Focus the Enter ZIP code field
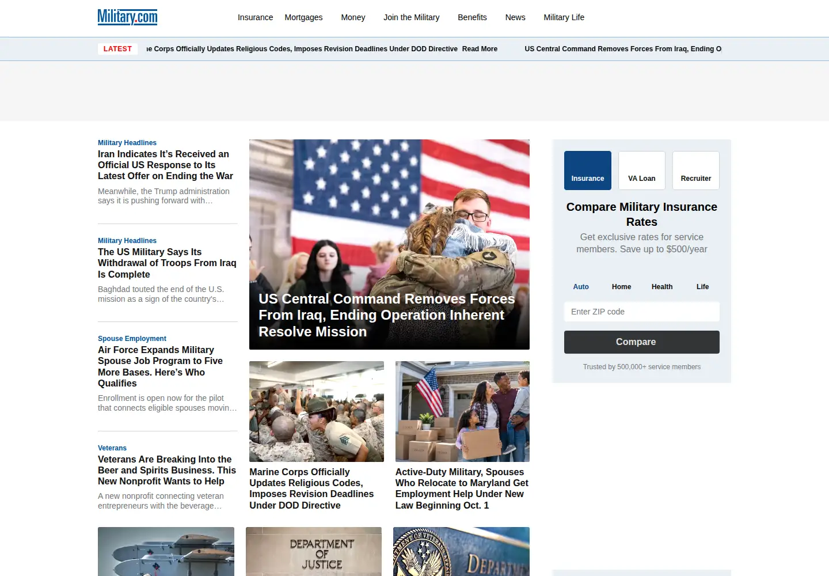 click(x=642, y=312)
